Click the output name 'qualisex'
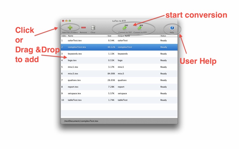 pyautogui.click(x=122, y=80)
